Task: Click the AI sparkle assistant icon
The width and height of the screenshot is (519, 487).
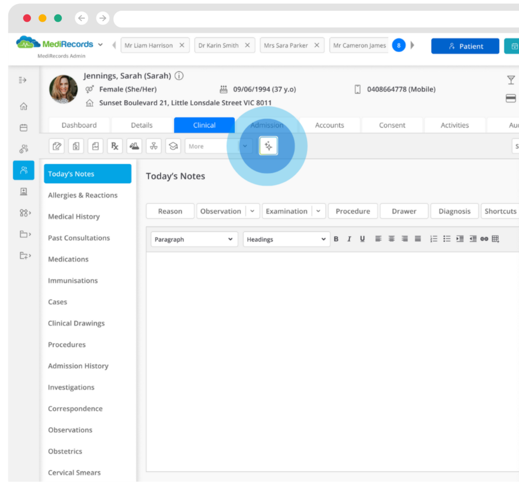Action: pos(268,146)
